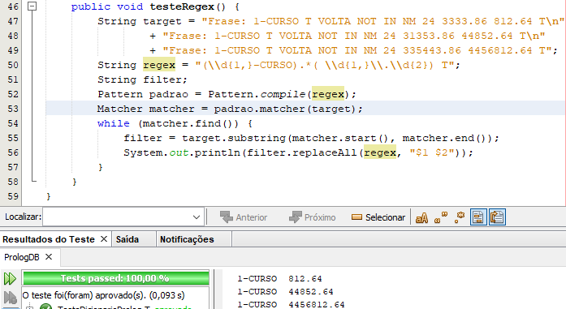Click the Selecionar find option
Viewport: 566px width, 309px height.
coord(378,217)
